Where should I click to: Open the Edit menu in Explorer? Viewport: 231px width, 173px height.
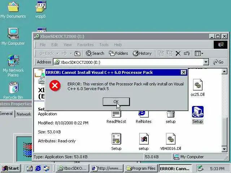[x=55, y=45]
